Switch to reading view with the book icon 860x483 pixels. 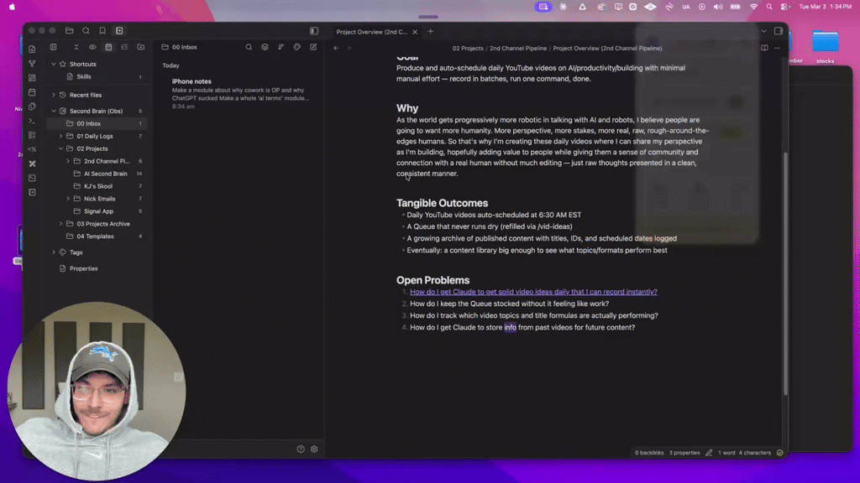[x=764, y=48]
